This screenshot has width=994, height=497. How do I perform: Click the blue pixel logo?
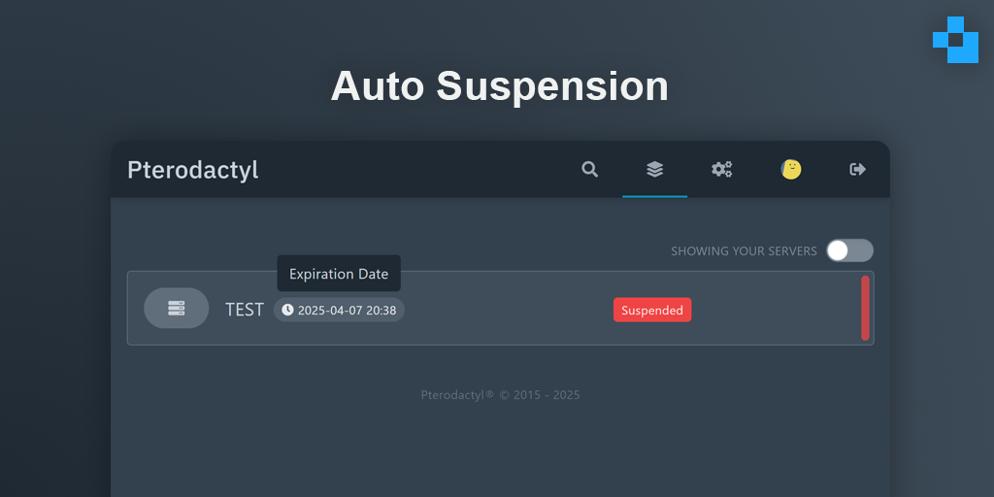955,39
